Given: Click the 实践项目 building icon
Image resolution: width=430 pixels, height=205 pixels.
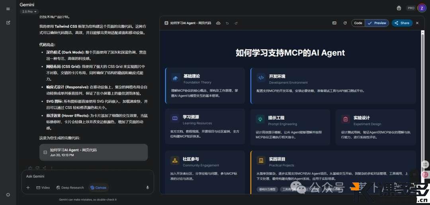Looking at the screenshot, I should point(261,161).
